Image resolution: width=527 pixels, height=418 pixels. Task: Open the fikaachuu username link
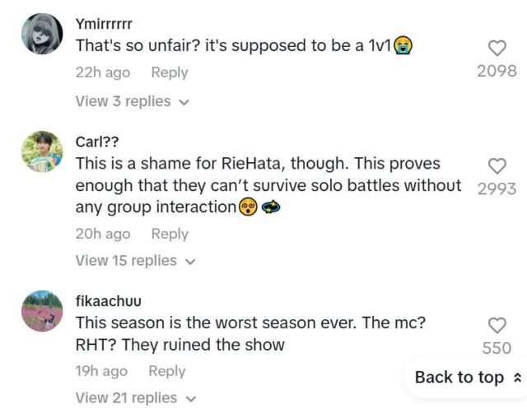coord(109,300)
